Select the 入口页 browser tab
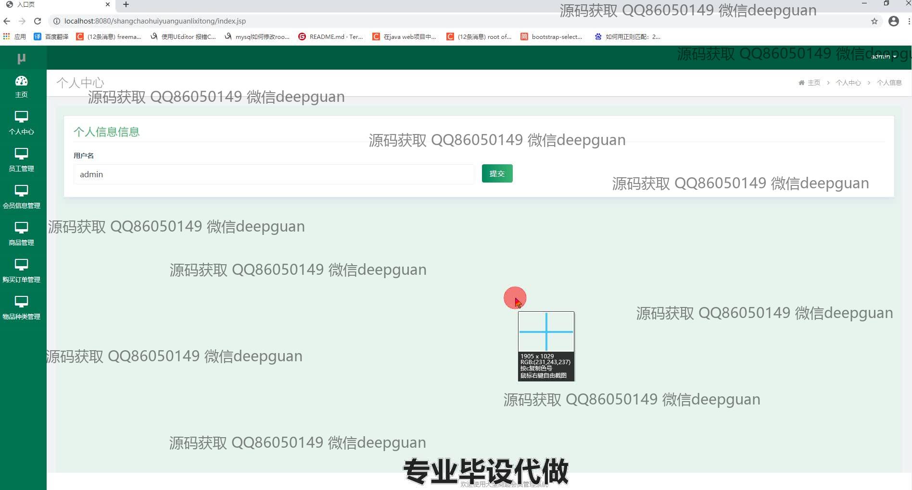This screenshot has height=490, width=912. point(58,5)
